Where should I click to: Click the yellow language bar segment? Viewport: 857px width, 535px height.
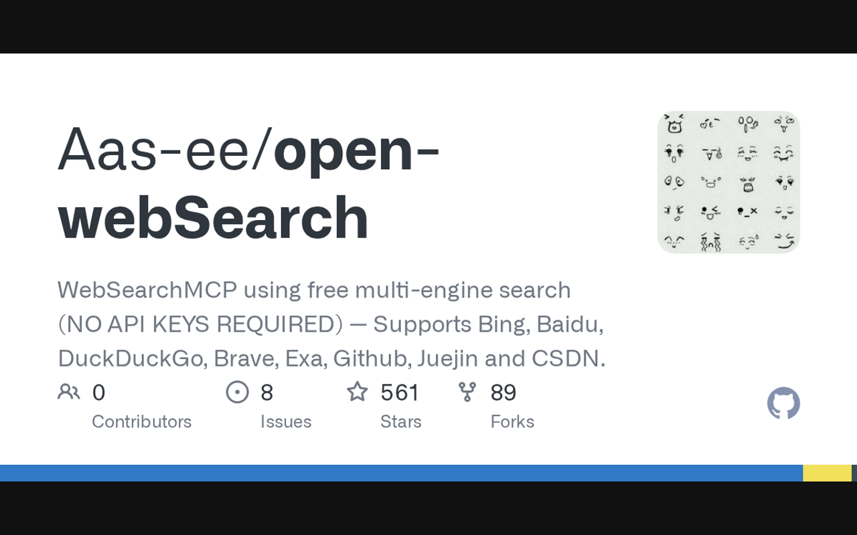click(x=827, y=473)
